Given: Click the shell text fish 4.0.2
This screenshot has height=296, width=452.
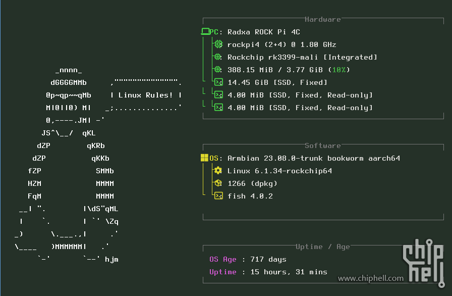Looking at the screenshot, I should coord(250,196).
